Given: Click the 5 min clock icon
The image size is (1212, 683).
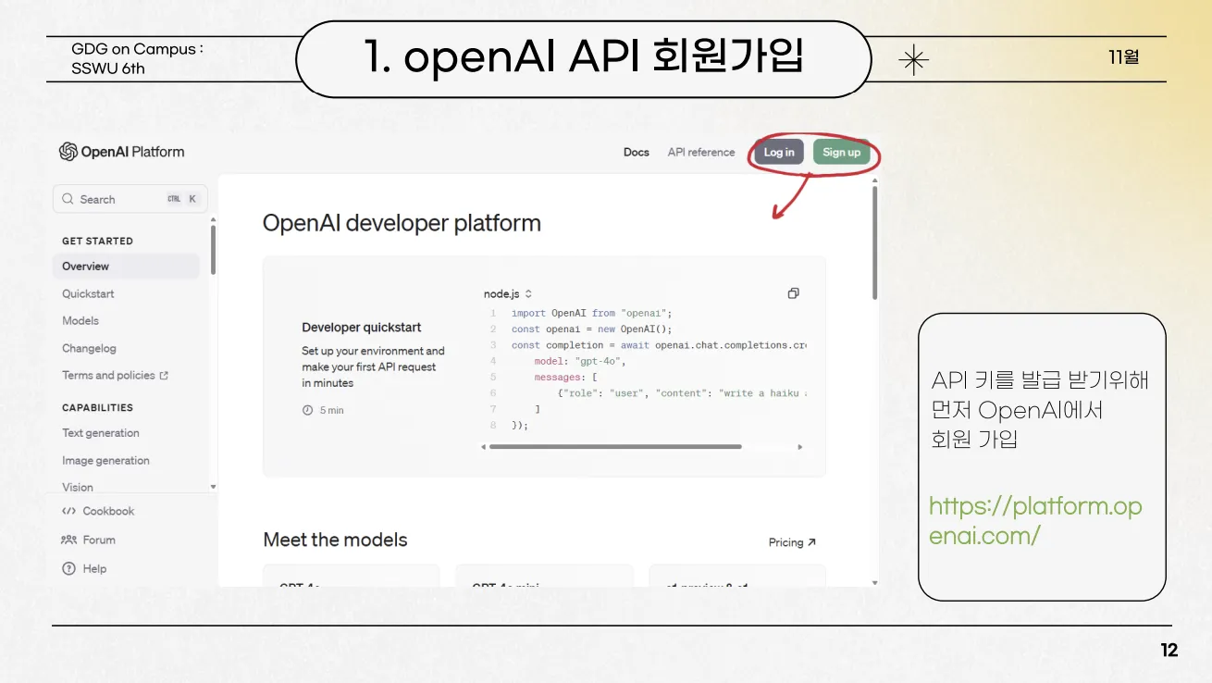Looking at the screenshot, I should click(308, 410).
